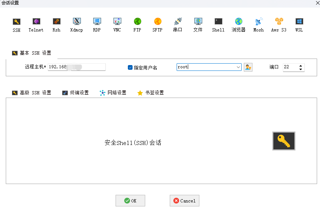Confirm with the OK button
This screenshot has width=320, height=214.
click(130, 201)
